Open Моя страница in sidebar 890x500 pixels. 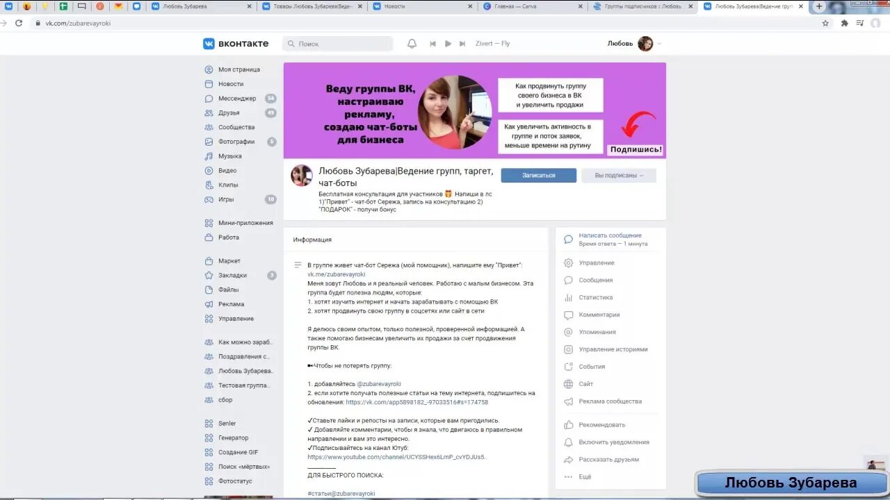pyautogui.click(x=238, y=69)
